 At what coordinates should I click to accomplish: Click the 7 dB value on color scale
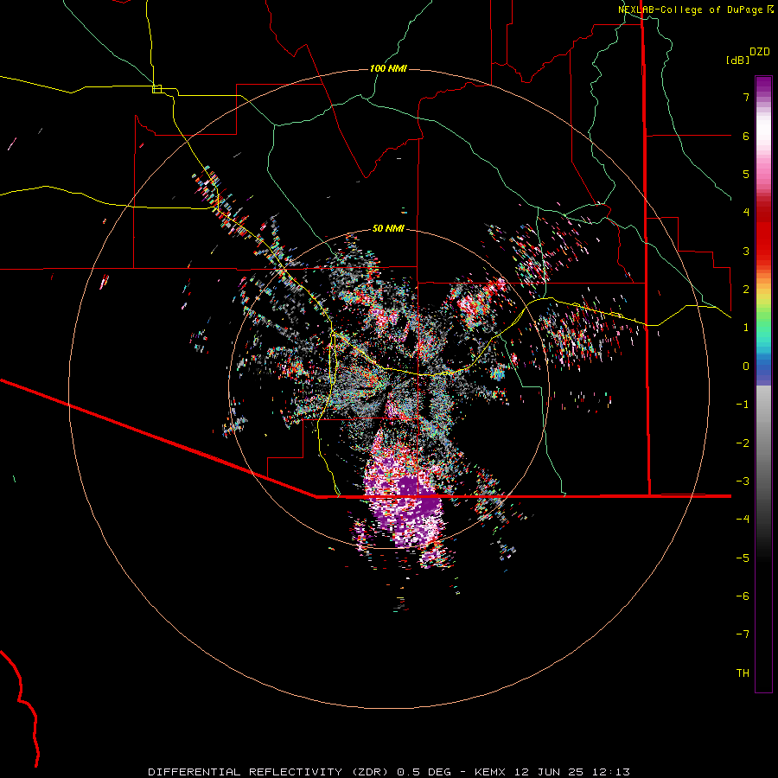746,97
